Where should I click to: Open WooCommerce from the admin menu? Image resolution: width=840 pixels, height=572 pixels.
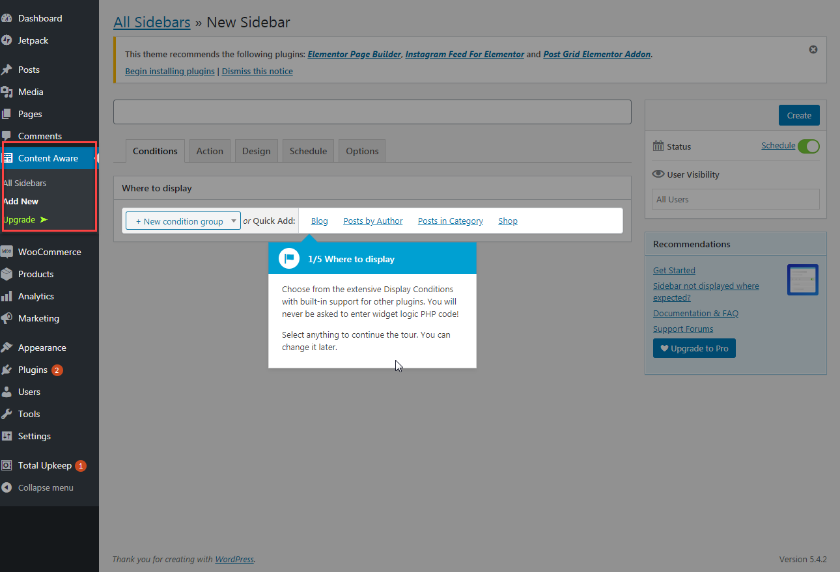[8, 251]
